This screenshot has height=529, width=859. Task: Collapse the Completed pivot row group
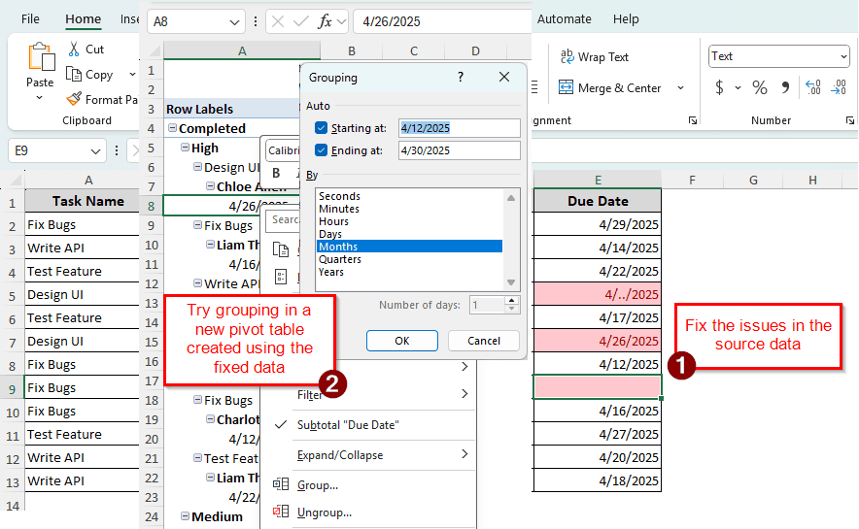[x=172, y=129]
